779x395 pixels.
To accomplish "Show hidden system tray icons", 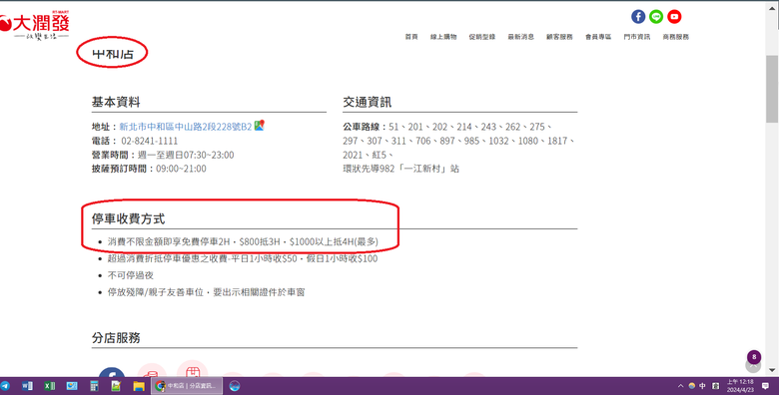I will pos(680,386).
